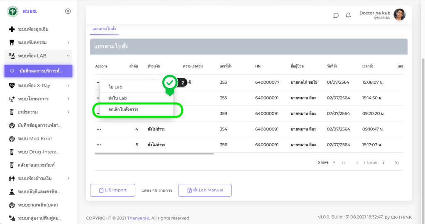Expand the ระบบโภชนาการ nutrition submenu

[x=68, y=99]
